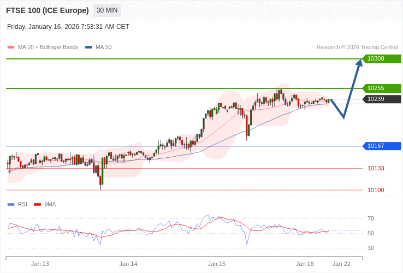Click the RSI legend label
The image size is (403, 273).
point(22,205)
